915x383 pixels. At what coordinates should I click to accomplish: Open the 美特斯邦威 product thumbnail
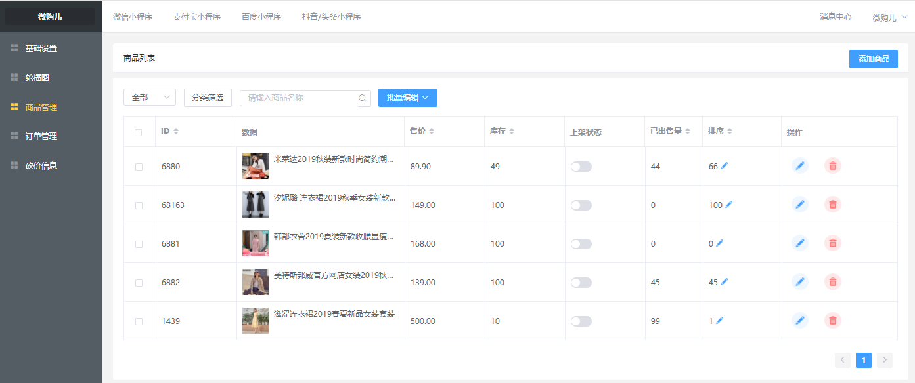(256, 282)
